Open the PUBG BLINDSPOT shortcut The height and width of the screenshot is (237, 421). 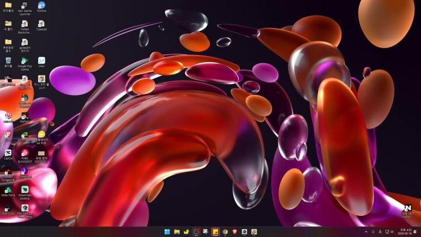tap(25, 154)
